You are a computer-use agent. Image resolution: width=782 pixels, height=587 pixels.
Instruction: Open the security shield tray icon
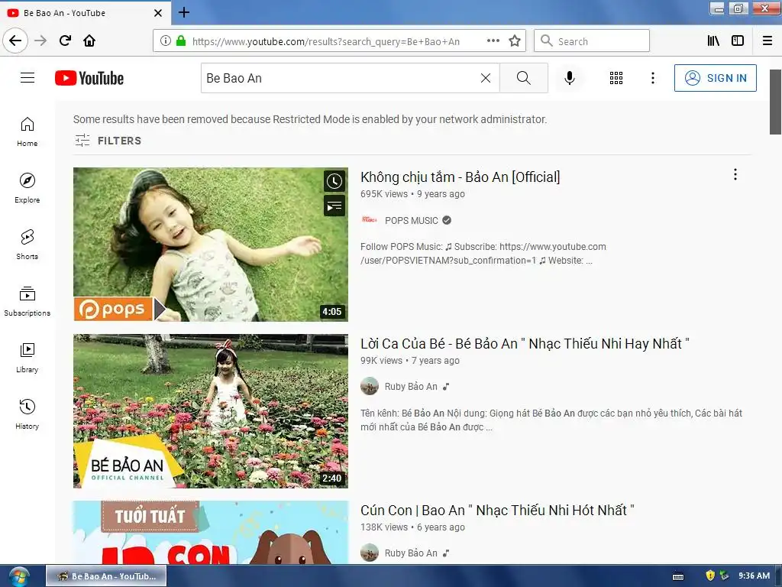tap(710, 576)
